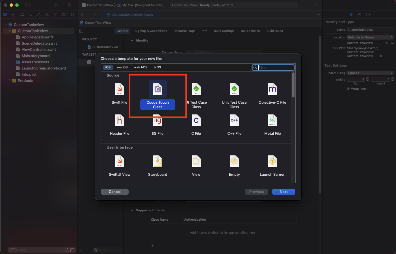Viewport: 396px width, 254px height.
Task: Click the Stop button in toolbar
Action: pyautogui.click(x=69, y=5)
